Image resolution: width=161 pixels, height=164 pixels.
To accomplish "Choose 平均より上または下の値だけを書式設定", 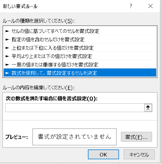I will pos(80,56).
